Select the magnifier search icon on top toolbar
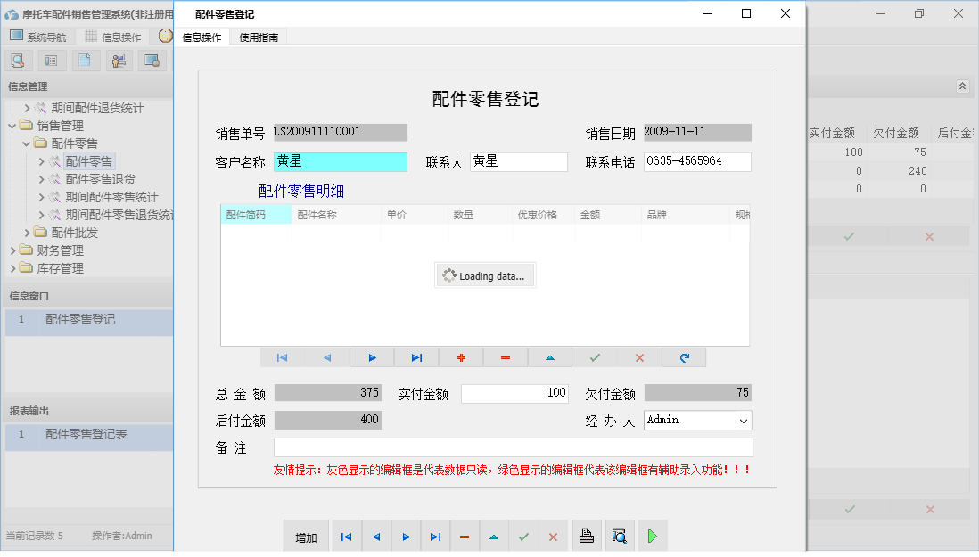Screen dimensions: 979x557 pos(18,60)
